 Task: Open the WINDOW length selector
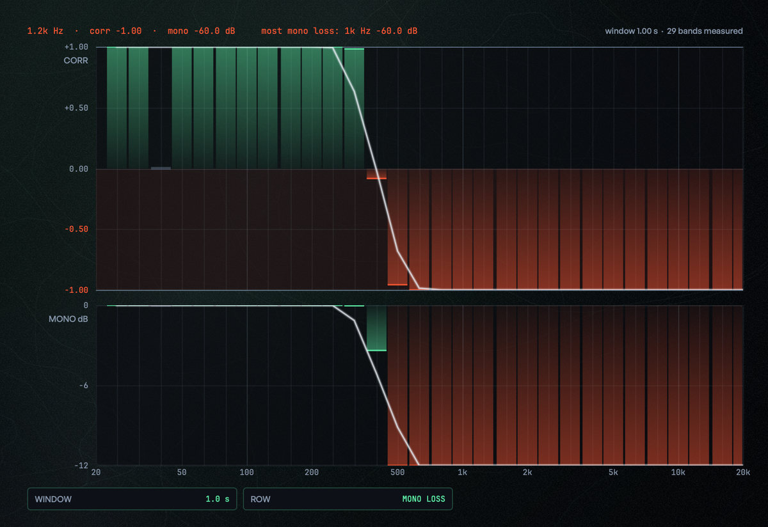[132, 499]
